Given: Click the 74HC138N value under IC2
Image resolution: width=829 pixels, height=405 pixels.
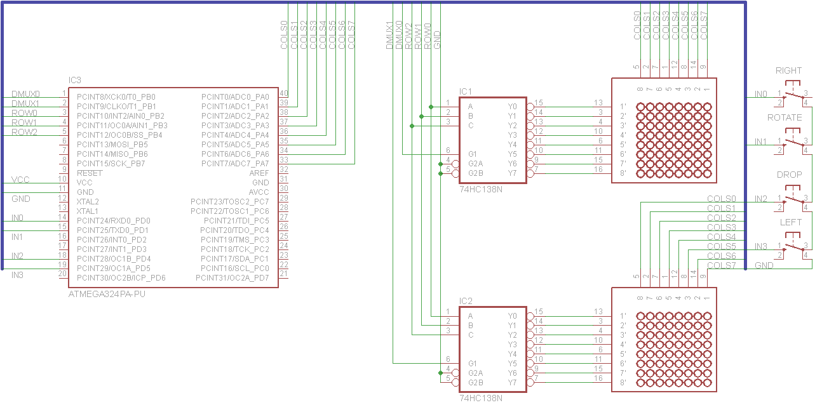Looking at the screenshot, I should (481, 399).
